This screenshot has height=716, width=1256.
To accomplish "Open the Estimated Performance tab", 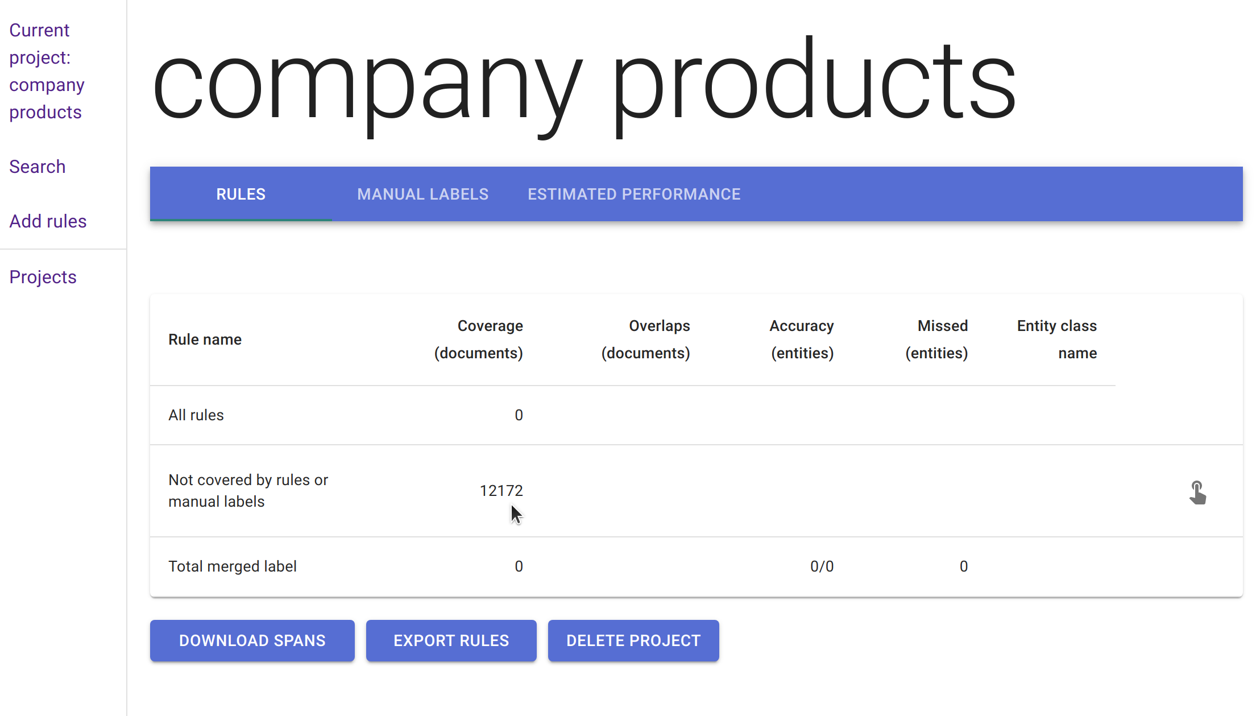I will pos(633,194).
